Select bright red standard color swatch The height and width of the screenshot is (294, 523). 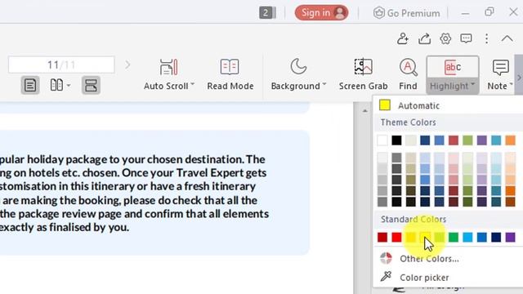coord(396,238)
